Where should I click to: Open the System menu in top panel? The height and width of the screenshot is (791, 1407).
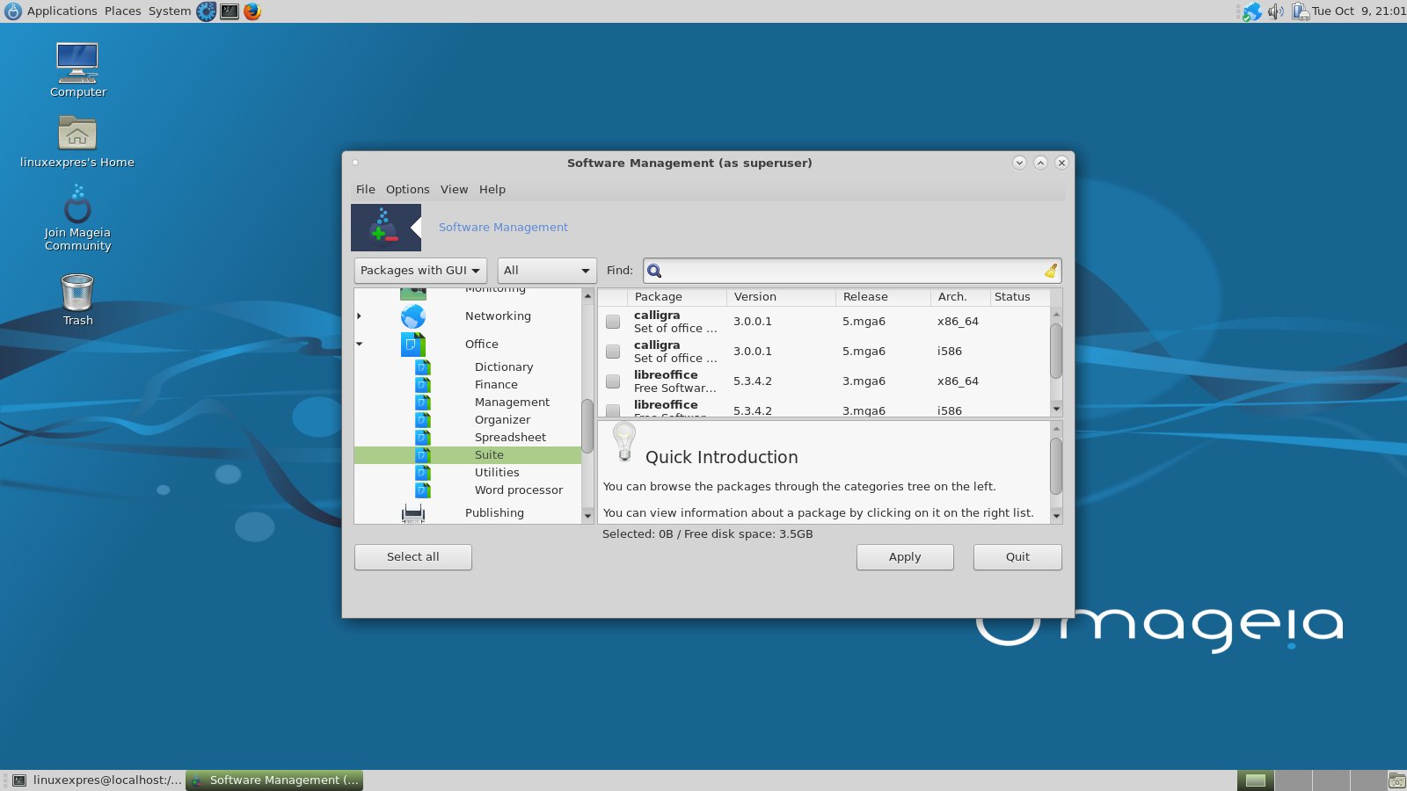click(170, 11)
